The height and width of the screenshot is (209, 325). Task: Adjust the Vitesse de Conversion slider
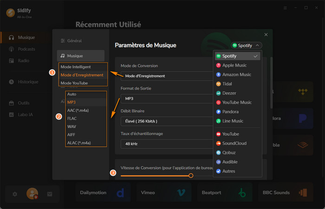191,176
